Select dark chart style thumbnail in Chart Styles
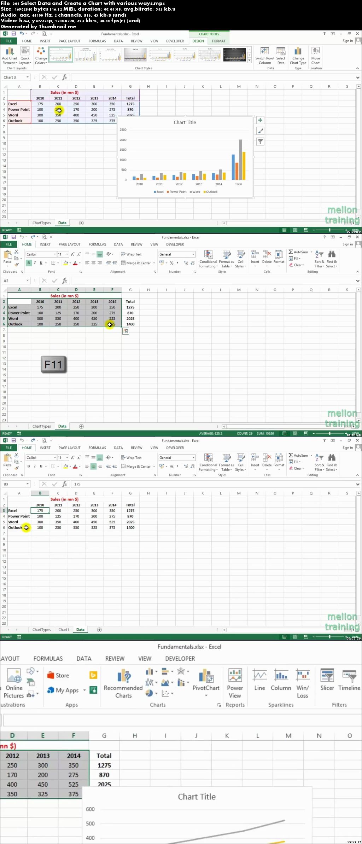 point(235,54)
